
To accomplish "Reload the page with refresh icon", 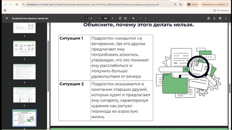I will pyautogui.click(x=17, y=5).
